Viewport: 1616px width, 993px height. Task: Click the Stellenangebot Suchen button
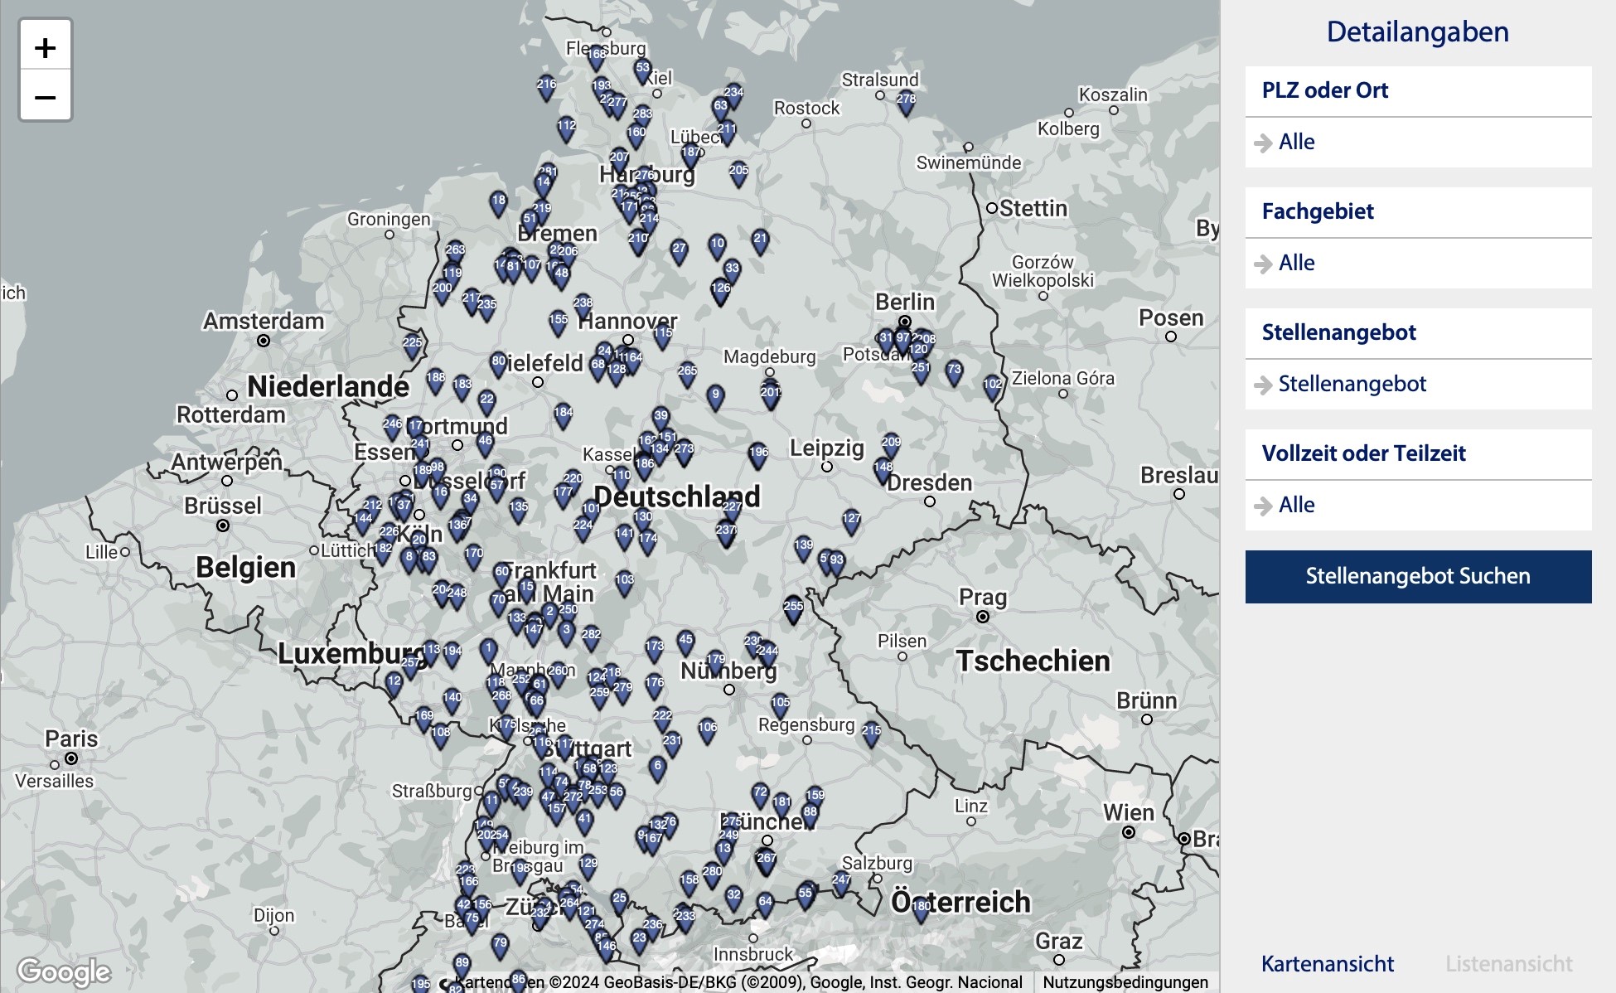point(1417,576)
